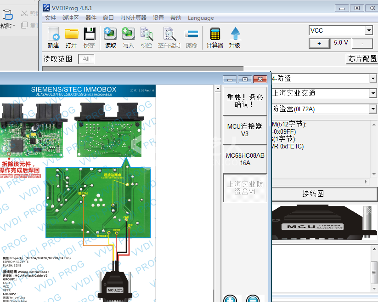Open the 帮助 menu

pos(176,18)
